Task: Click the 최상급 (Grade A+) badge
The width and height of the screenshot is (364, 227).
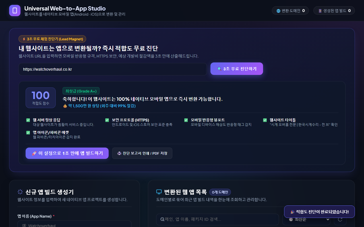Action: pyautogui.click(x=81, y=91)
